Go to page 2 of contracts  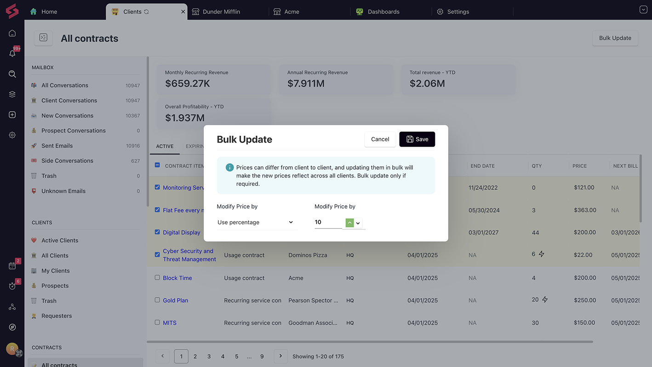[x=195, y=356]
